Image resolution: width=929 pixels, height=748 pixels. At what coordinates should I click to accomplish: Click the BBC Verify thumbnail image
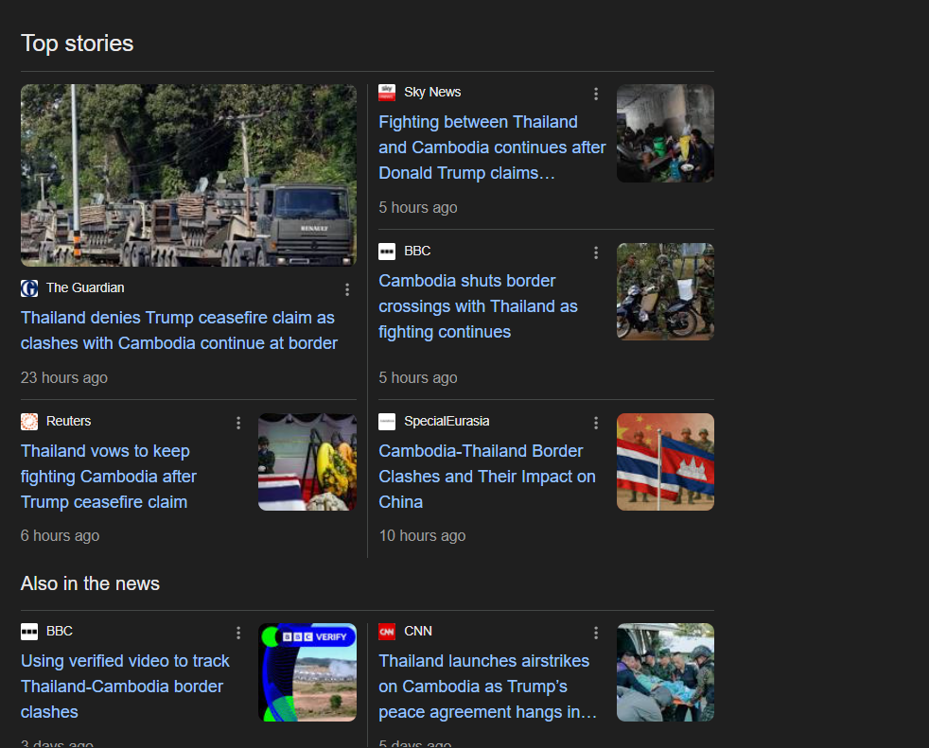coord(307,672)
